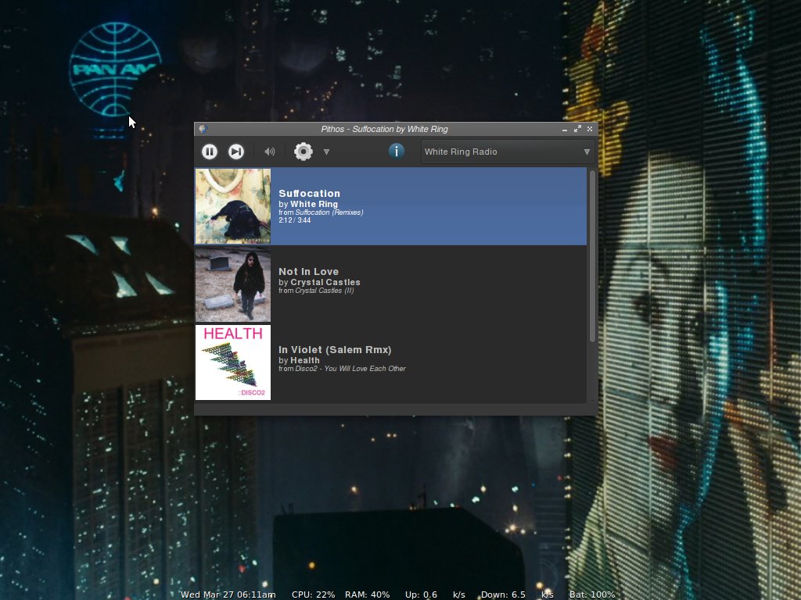Open the Pithos preferences gear
801x600 pixels.
303,152
